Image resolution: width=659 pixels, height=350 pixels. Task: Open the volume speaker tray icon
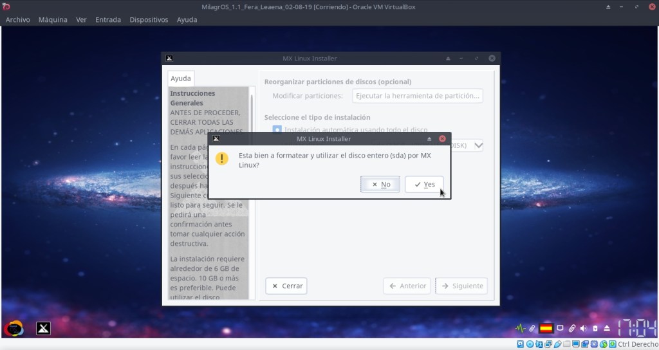(x=583, y=328)
